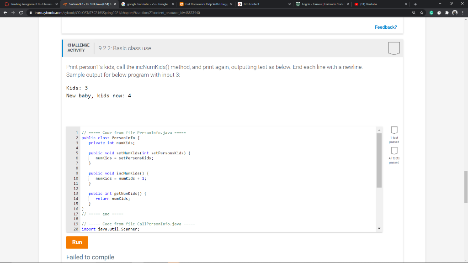Open the browser three-dot menu
468x263 pixels.
click(463, 13)
